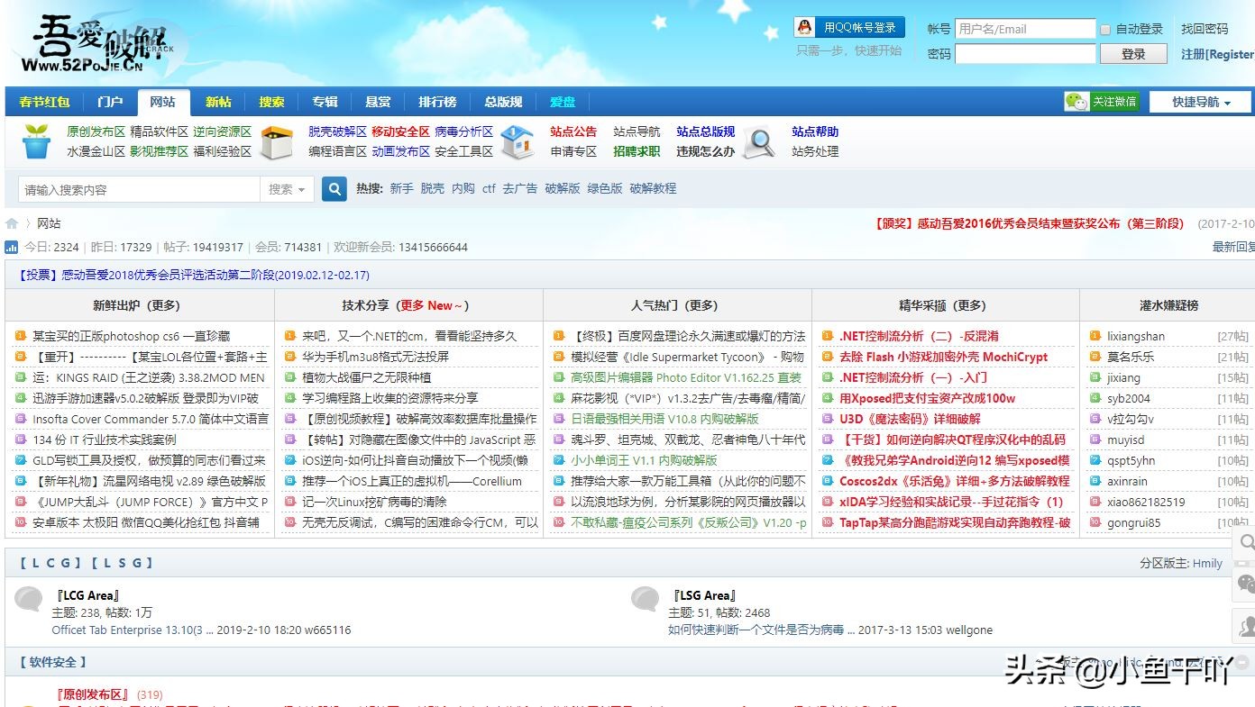The image size is (1255, 707).
Task: Switch to the 门户 nav tab
Action: point(110,102)
